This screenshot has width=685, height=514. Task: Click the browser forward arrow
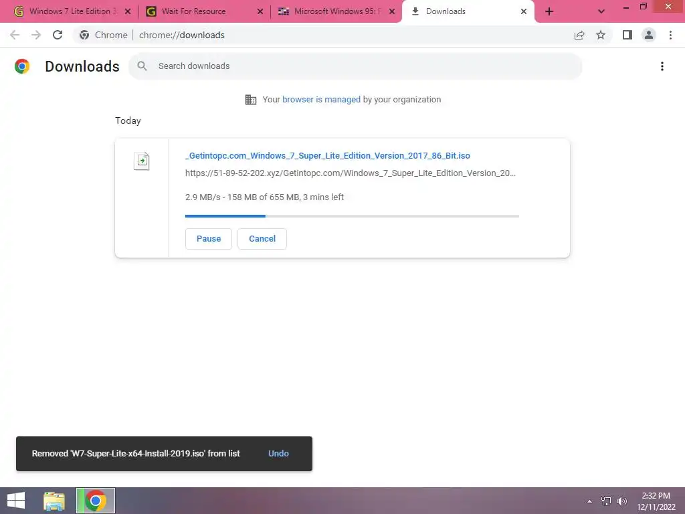[x=36, y=35]
